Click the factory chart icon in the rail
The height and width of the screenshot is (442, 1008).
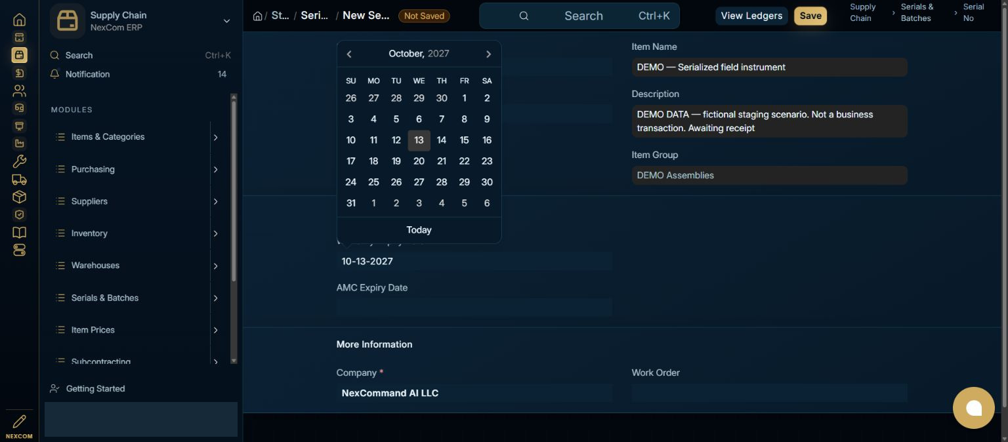click(20, 144)
